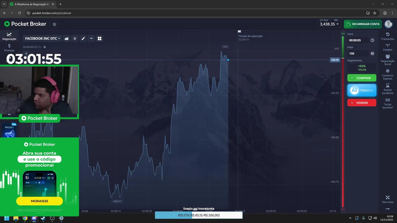This screenshot has width=397, height=223.
Task: Click the site info icon in address bar
Action: pos(28,13)
